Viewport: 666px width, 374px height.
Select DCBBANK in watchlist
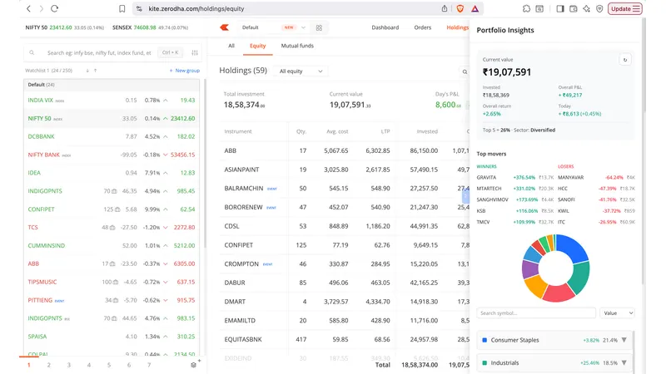pyautogui.click(x=112, y=136)
